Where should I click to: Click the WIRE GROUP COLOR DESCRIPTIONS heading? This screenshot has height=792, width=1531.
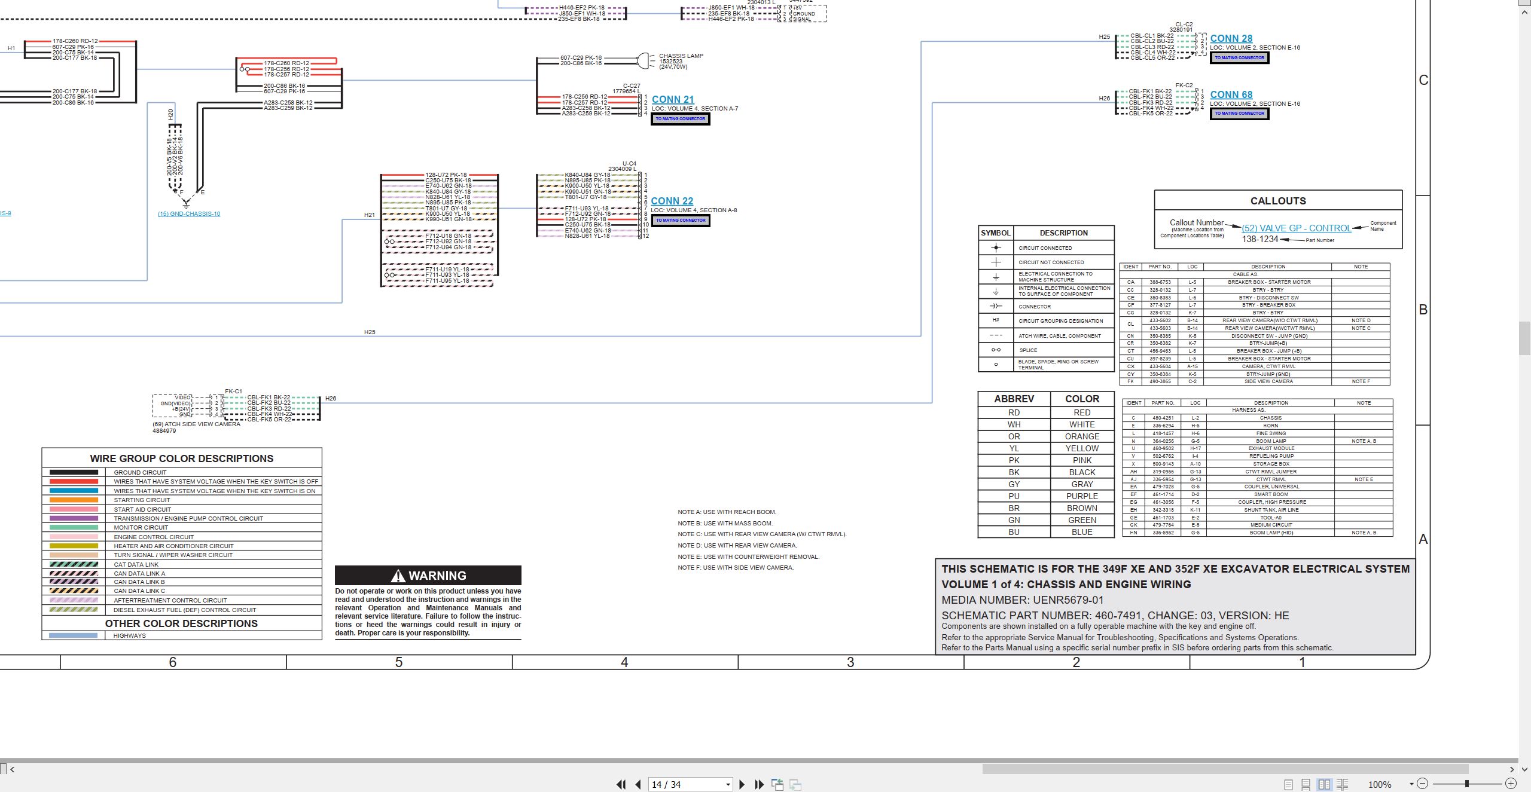182,458
